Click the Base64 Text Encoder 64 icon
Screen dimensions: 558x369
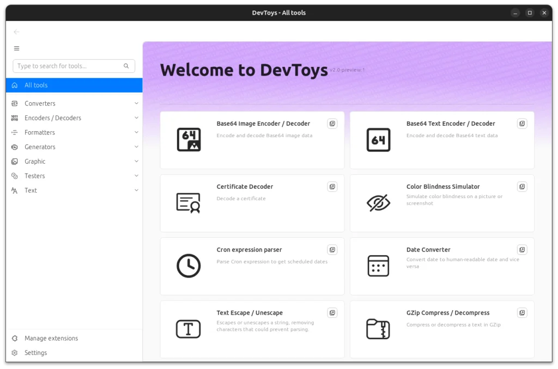tap(378, 140)
